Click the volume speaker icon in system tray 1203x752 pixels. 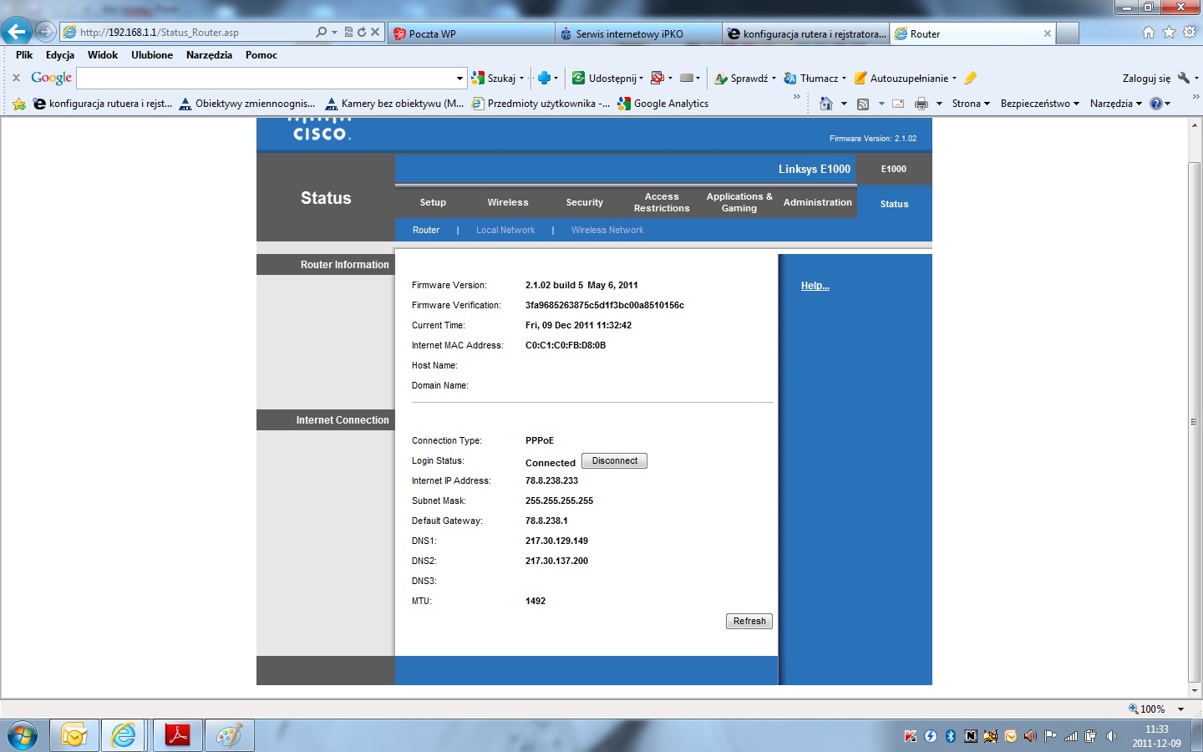(x=1111, y=736)
